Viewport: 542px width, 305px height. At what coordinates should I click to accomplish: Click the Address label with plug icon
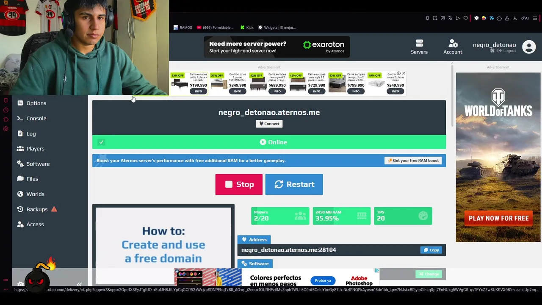pyautogui.click(x=254, y=240)
